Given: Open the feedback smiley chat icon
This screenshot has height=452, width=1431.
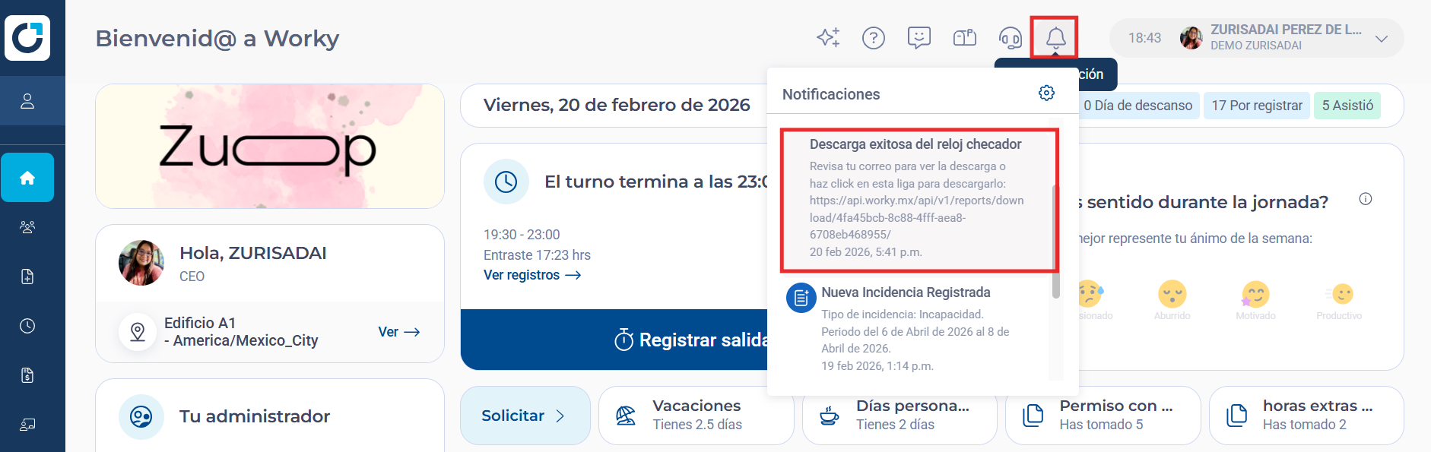Looking at the screenshot, I should click(x=919, y=37).
